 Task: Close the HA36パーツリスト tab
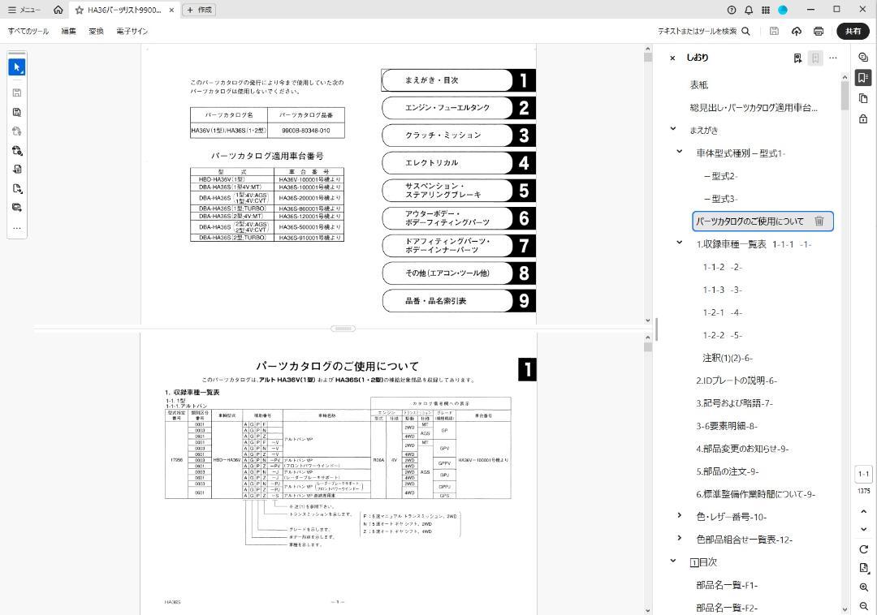(x=171, y=10)
